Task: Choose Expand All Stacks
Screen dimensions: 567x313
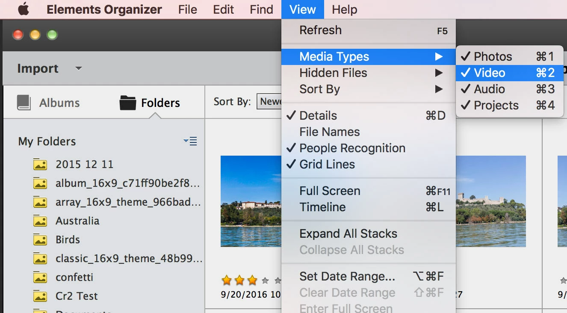Action: (369, 234)
